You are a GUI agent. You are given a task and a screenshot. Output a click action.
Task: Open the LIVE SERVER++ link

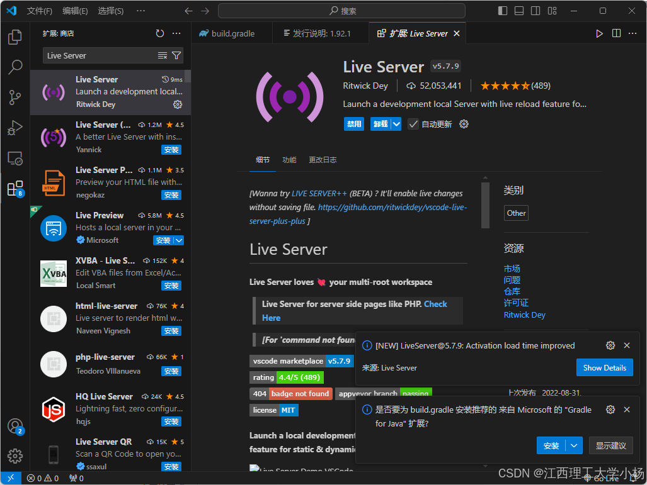pyautogui.click(x=319, y=193)
